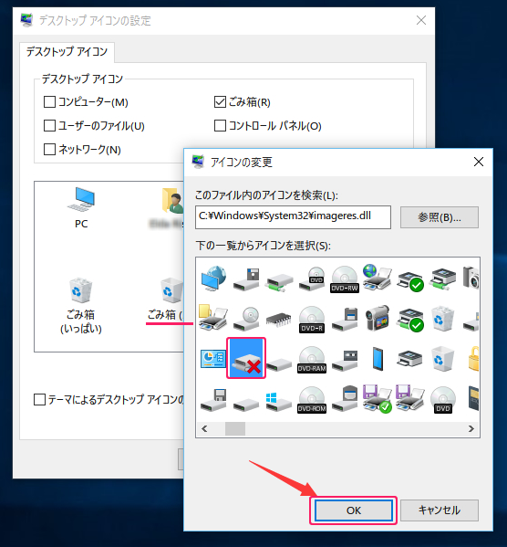This screenshot has height=547, width=507.
Task: Confirm with the OK button
Action: coord(353,510)
